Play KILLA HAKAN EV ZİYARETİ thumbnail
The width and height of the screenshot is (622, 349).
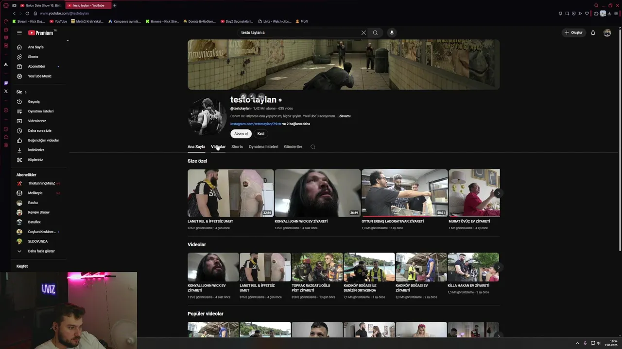click(473, 267)
